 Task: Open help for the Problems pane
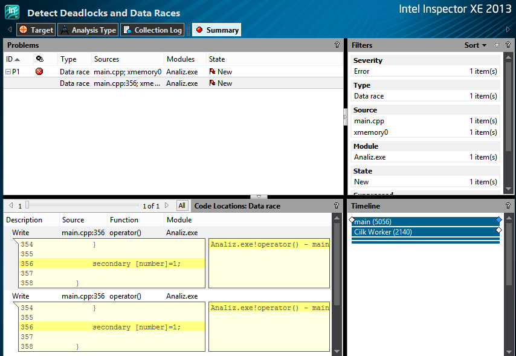[x=337, y=45]
